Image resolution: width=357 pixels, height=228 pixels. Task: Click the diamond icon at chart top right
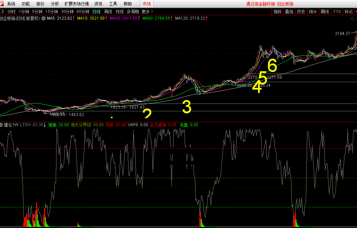click(352, 19)
